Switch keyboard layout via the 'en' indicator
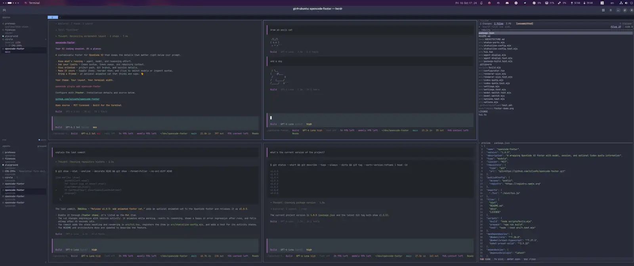Viewport: 634px width, 266px height. (612, 3)
